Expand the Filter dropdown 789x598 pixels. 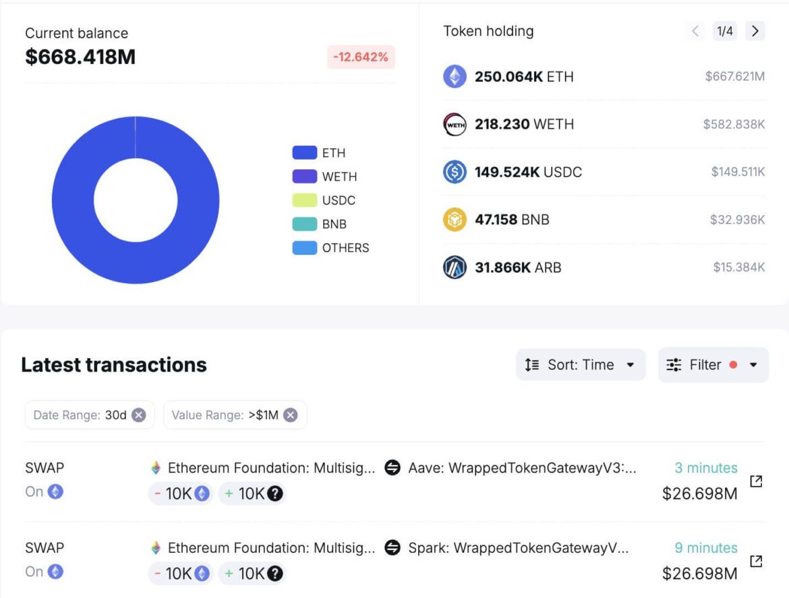(x=713, y=365)
